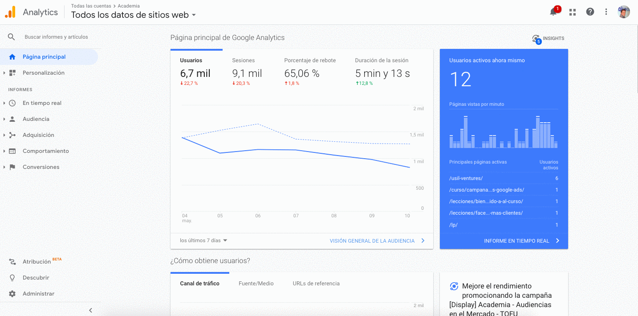Open the Página principal menu item
Screen dimensions: 638x316
tap(49, 57)
